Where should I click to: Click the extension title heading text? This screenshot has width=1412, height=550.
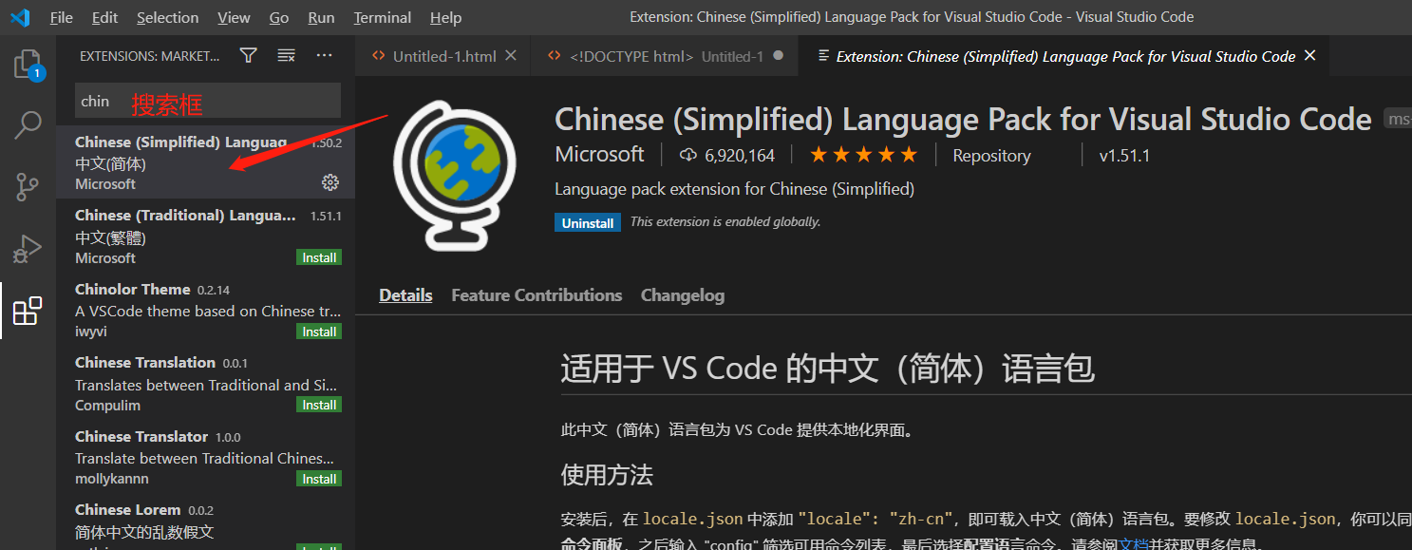(963, 119)
